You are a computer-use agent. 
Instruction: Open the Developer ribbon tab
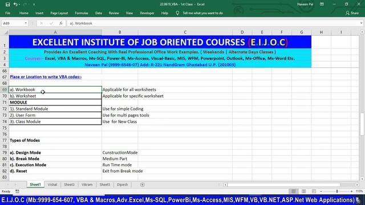(147, 13)
